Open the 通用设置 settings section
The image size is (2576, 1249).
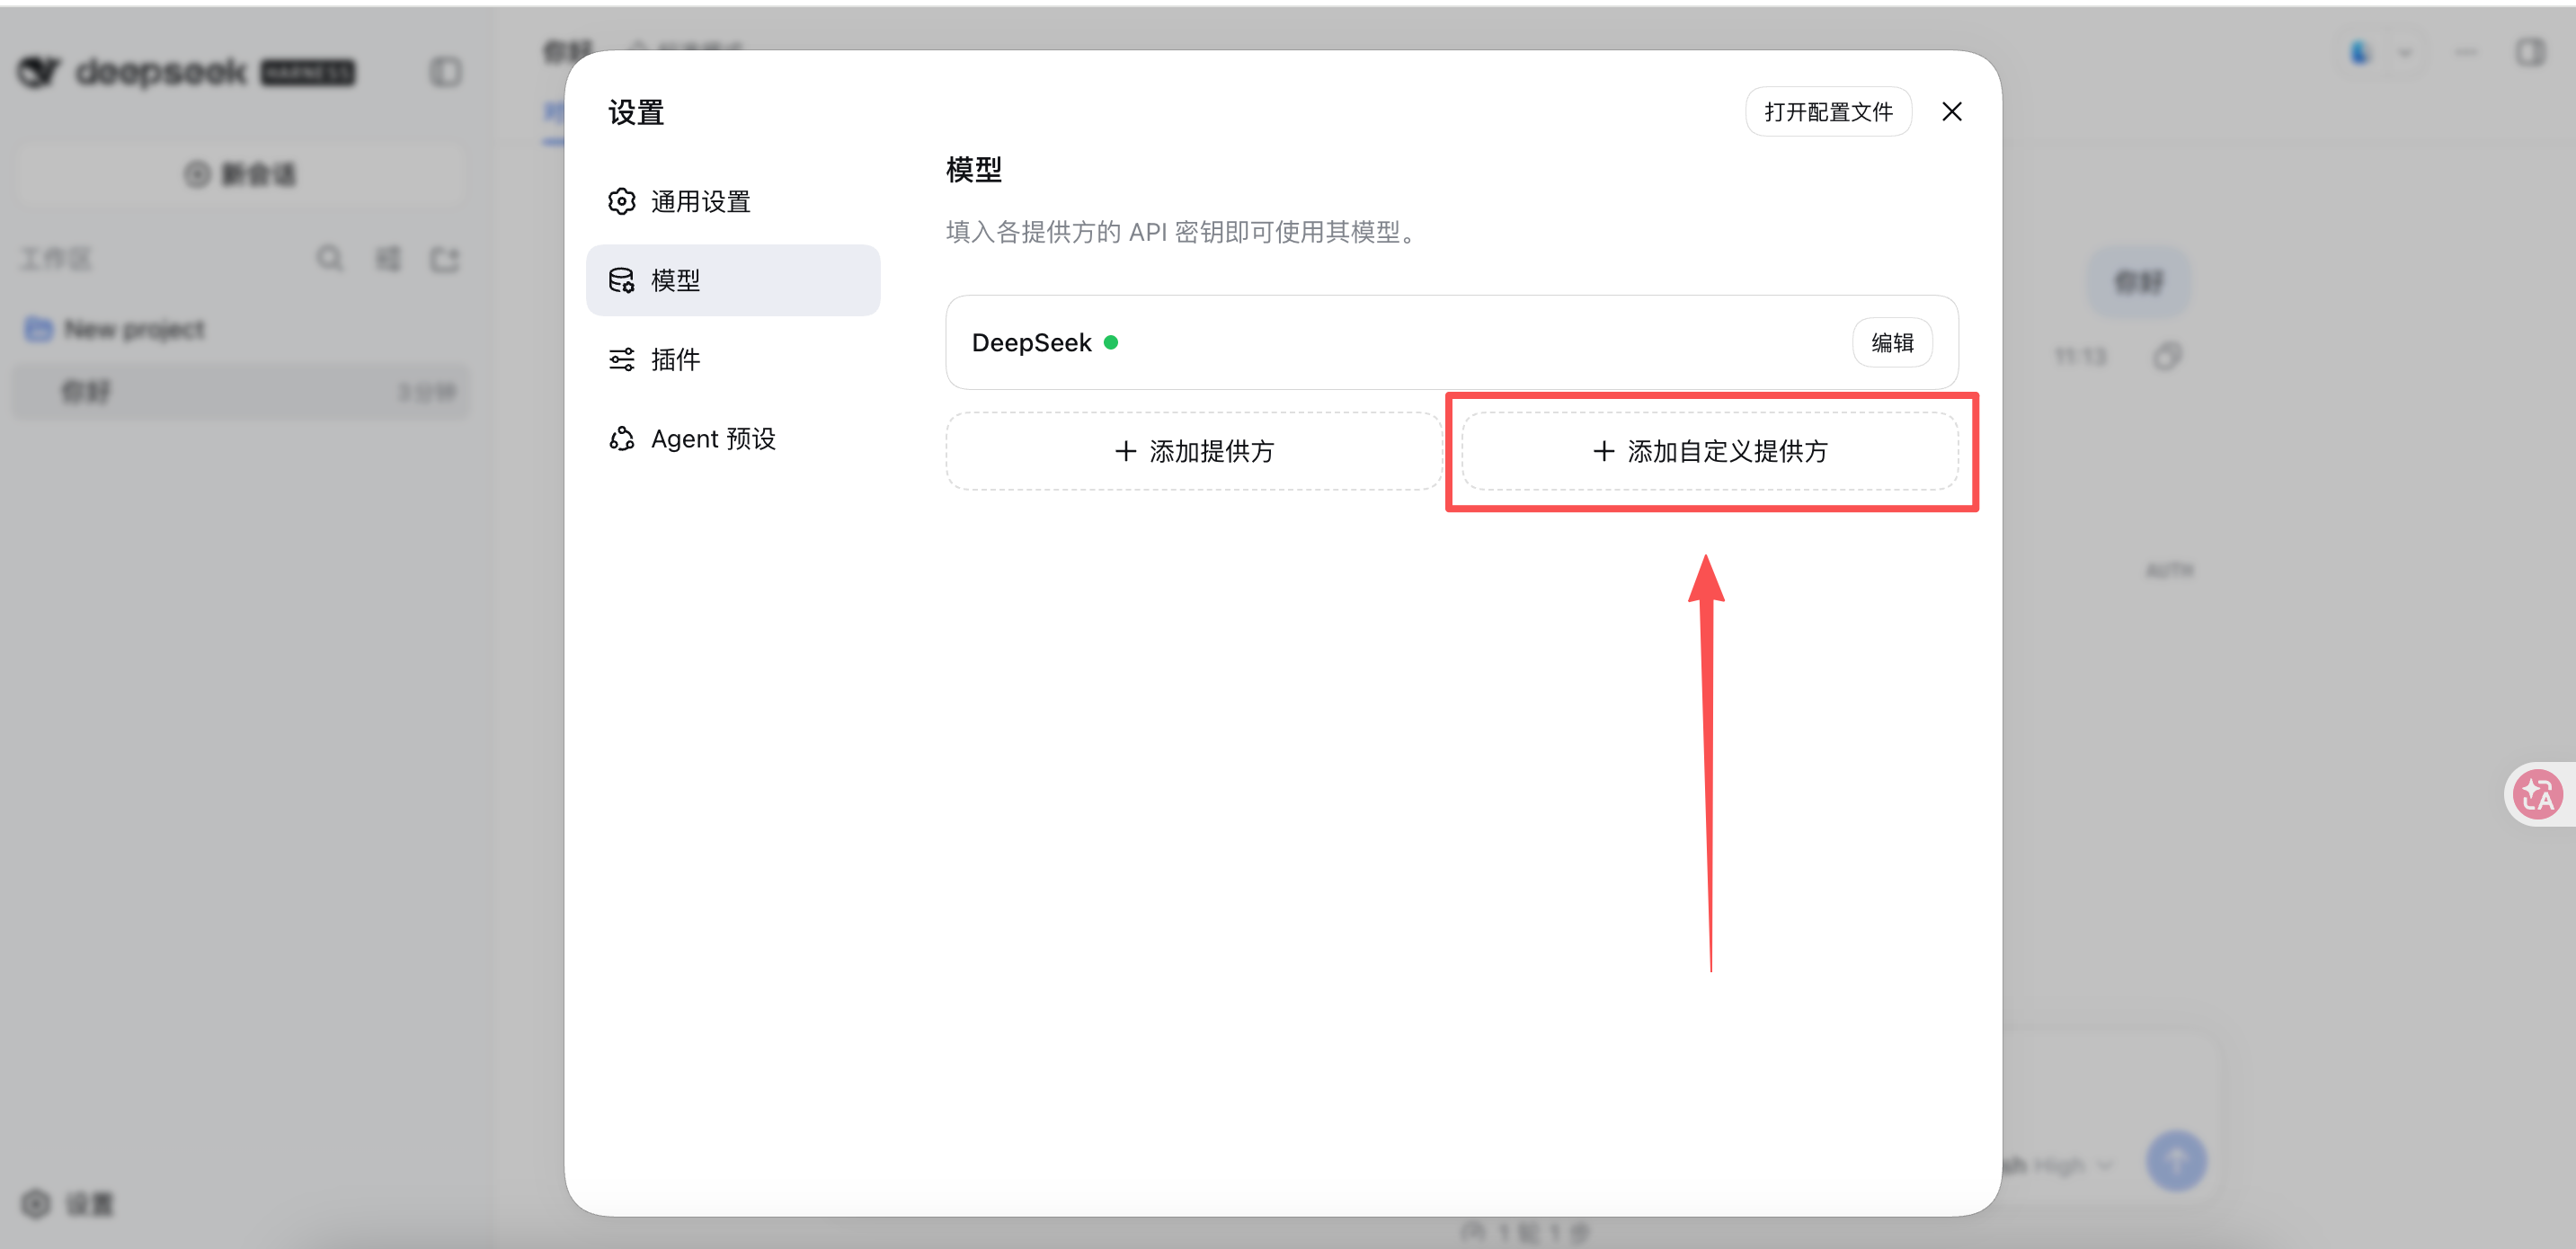point(732,201)
